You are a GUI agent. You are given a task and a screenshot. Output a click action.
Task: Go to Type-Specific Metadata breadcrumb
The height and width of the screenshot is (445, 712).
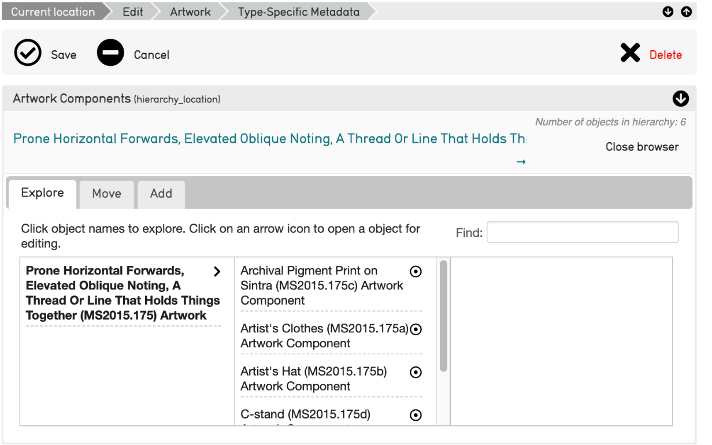298,12
